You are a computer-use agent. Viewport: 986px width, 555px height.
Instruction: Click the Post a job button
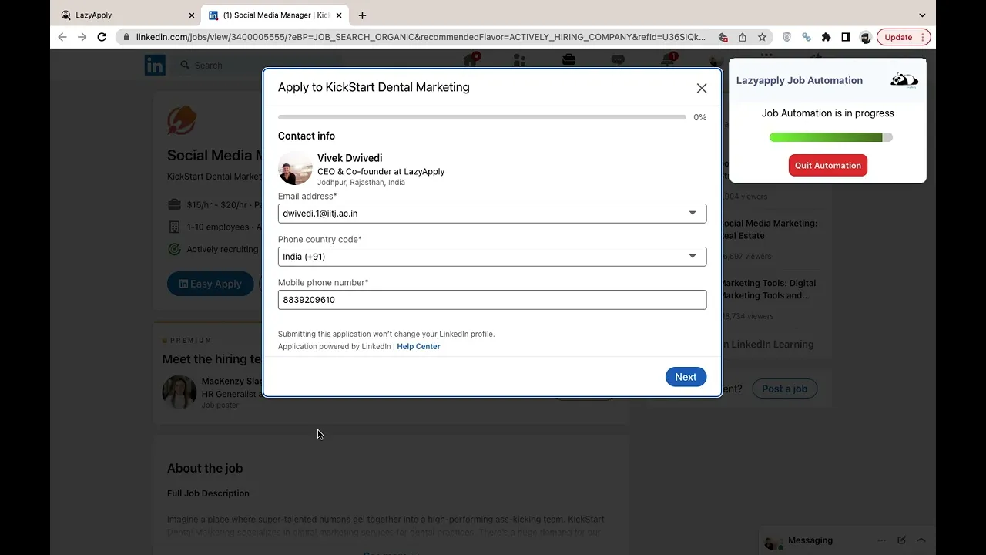pos(784,388)
